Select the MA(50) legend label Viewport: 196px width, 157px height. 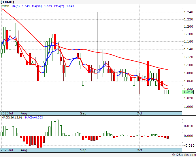(x=37, y=6)
